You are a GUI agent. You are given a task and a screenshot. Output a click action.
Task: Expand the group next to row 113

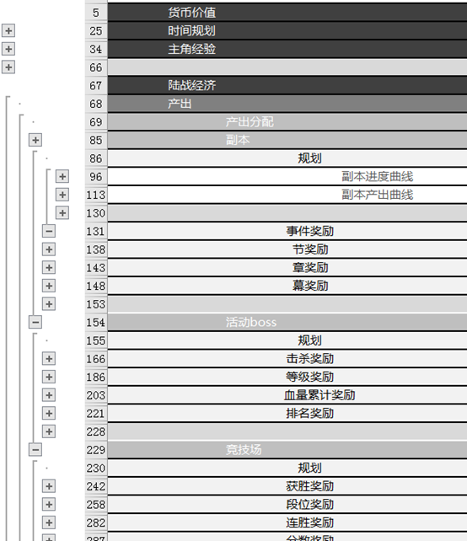pos(62,195)
